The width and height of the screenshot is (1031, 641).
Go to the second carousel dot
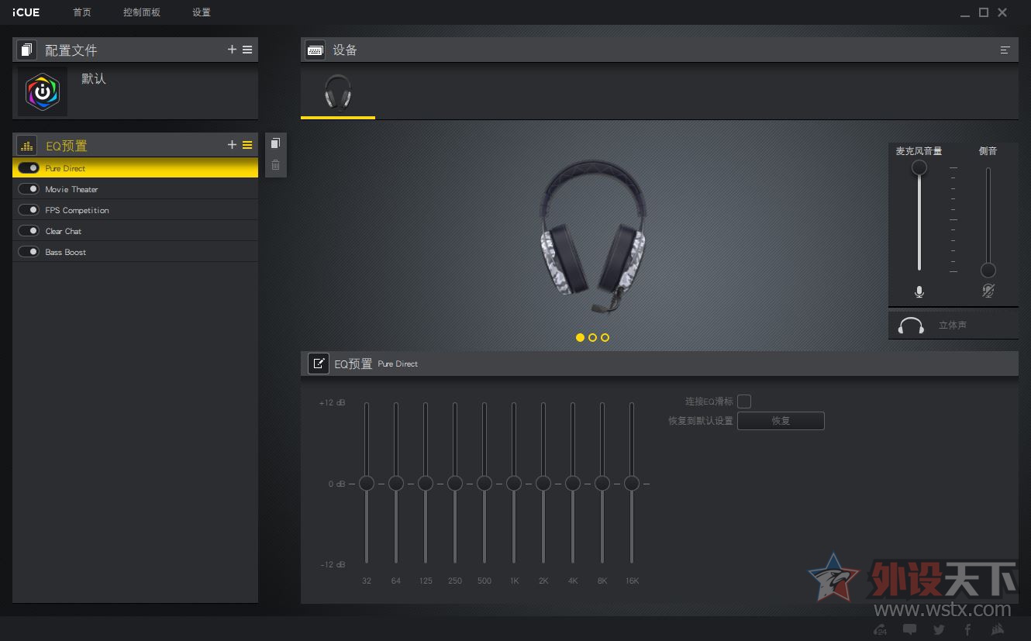593,338
